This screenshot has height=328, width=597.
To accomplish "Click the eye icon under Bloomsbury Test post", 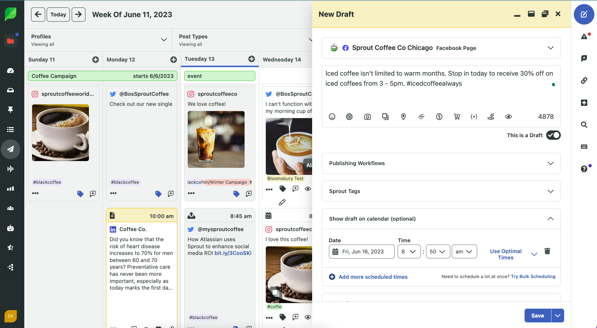I will [308, 189].
